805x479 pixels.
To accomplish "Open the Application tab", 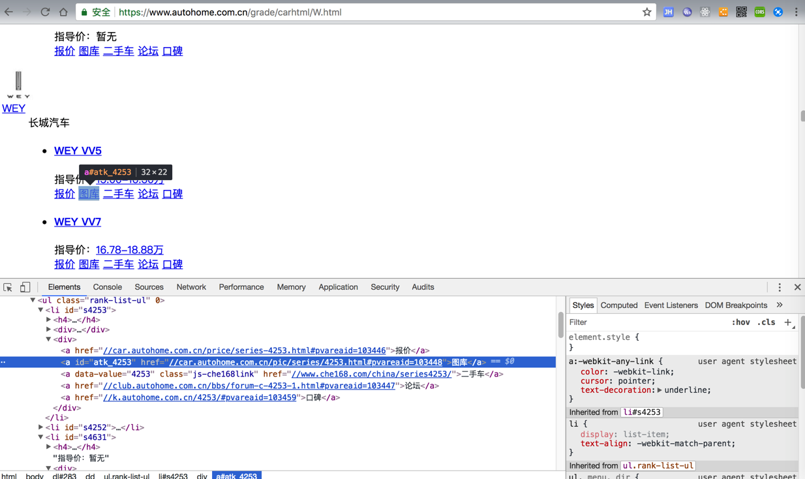I will [x=338, y=287].
